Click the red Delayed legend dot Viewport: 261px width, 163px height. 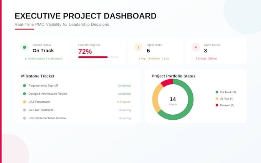(x=217, y=105)
